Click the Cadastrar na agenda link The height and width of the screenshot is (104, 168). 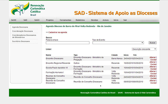click(58, 32)
